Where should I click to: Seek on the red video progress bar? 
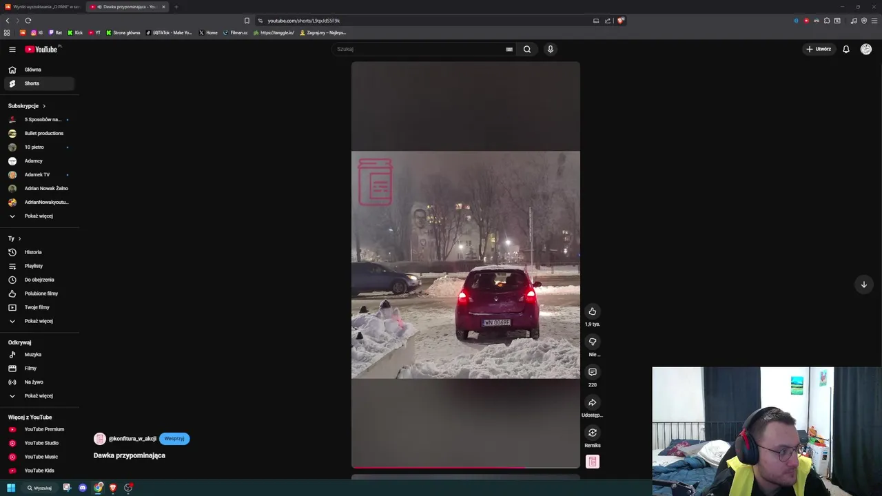coord(466,467)
